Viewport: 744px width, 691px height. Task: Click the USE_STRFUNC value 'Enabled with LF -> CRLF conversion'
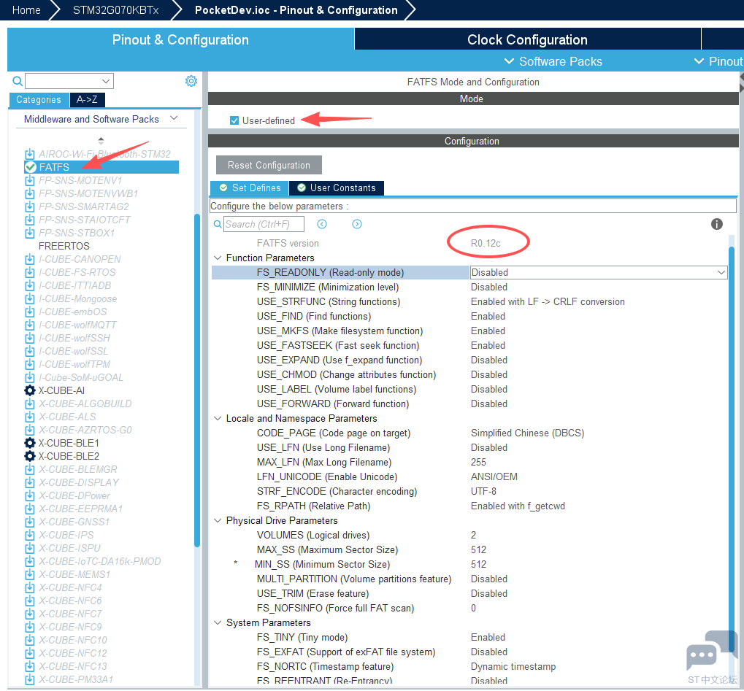pyautogui.click(x=548, y=301)
